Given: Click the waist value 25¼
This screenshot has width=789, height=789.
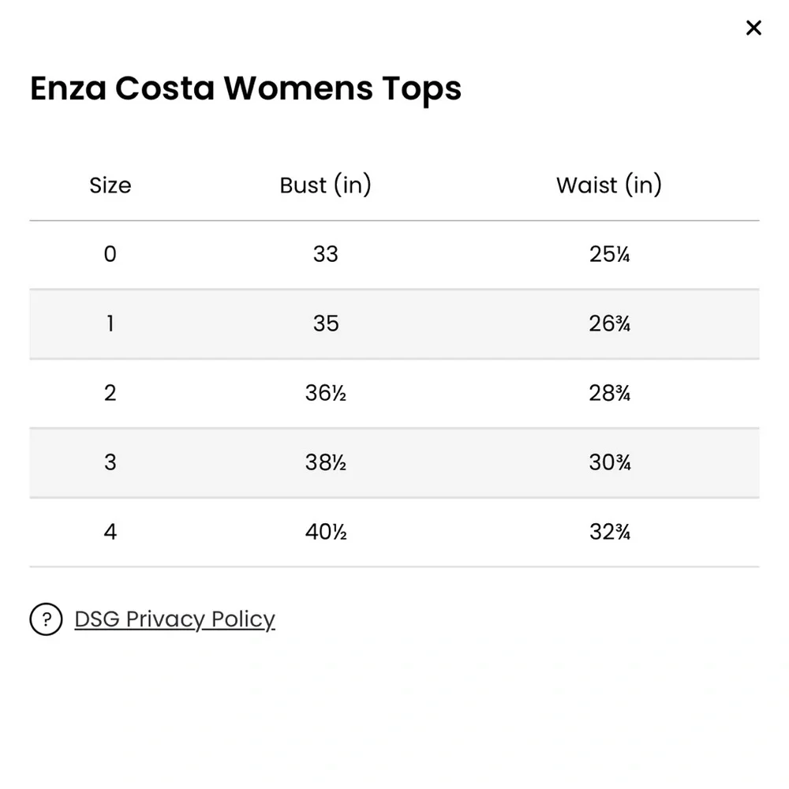Looking at the screenshot, I should click(x=609, y=254).
